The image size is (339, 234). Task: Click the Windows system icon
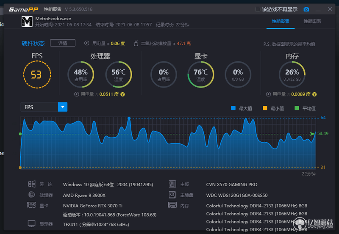(x=31, y=184)
